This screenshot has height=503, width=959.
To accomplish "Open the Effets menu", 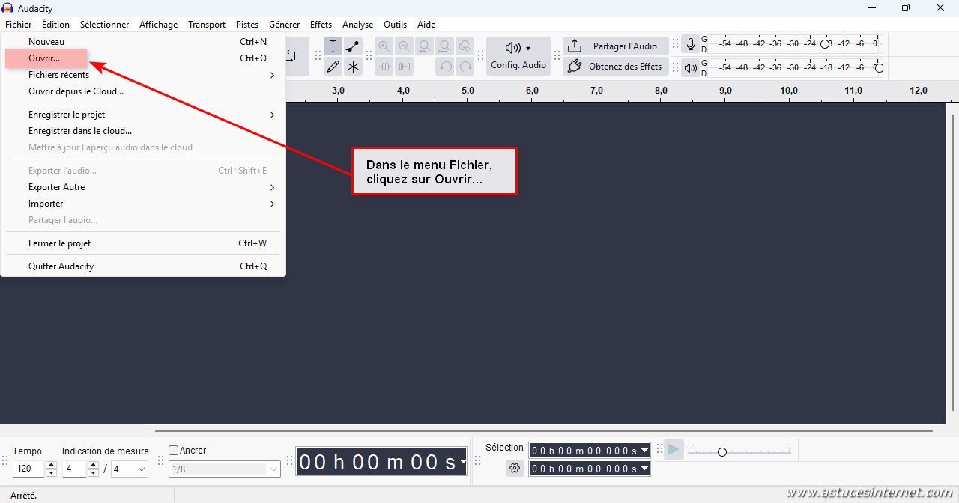I will tap(321, 25).
